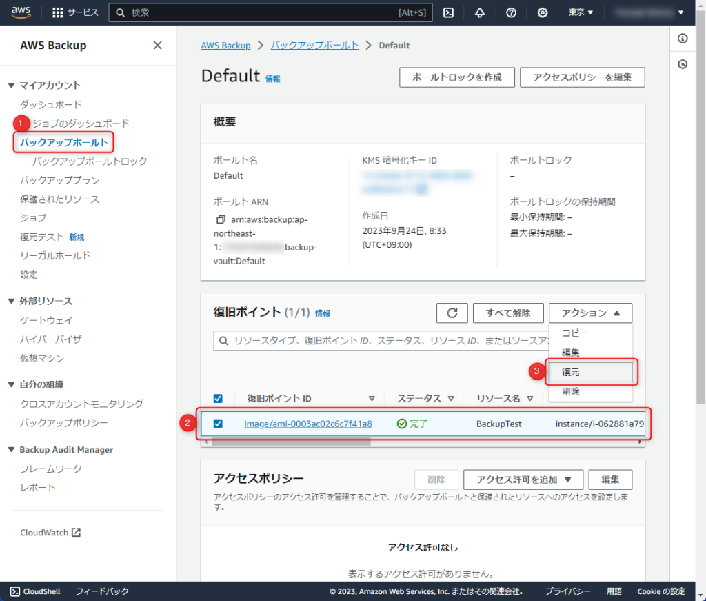Viewport: 706px width, 601px height.
Task: Open the 東京 region dropdown
Action: click(581, 12)
